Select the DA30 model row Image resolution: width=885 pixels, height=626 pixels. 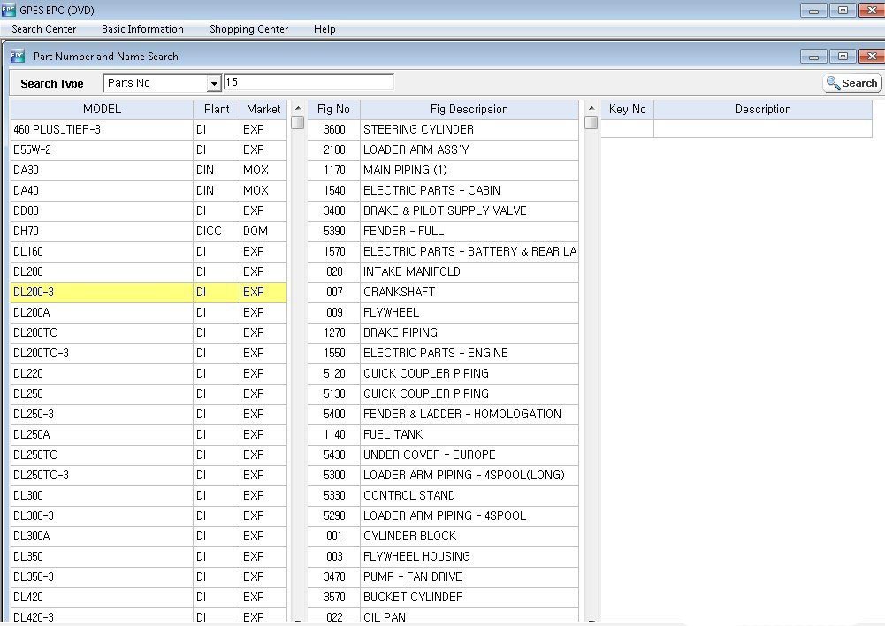point(102,170)
